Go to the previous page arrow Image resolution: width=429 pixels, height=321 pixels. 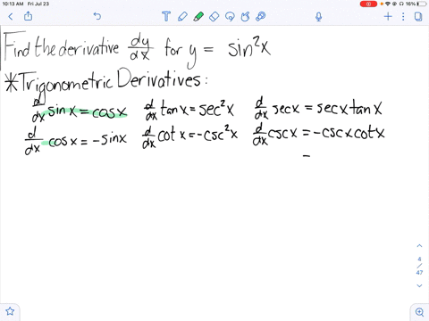(x=419, y=246)
